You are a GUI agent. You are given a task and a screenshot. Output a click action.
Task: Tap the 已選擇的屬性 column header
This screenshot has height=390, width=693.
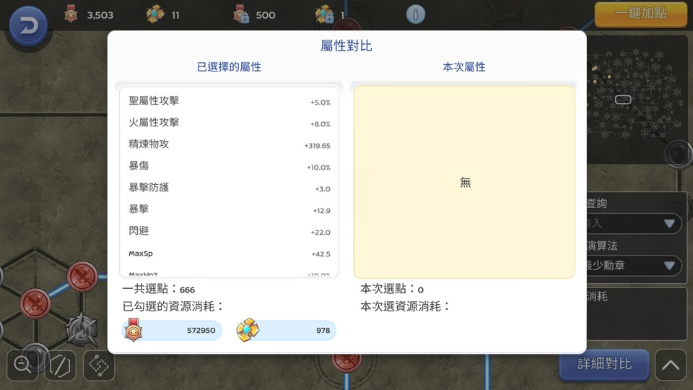click(x=229, y=67)
